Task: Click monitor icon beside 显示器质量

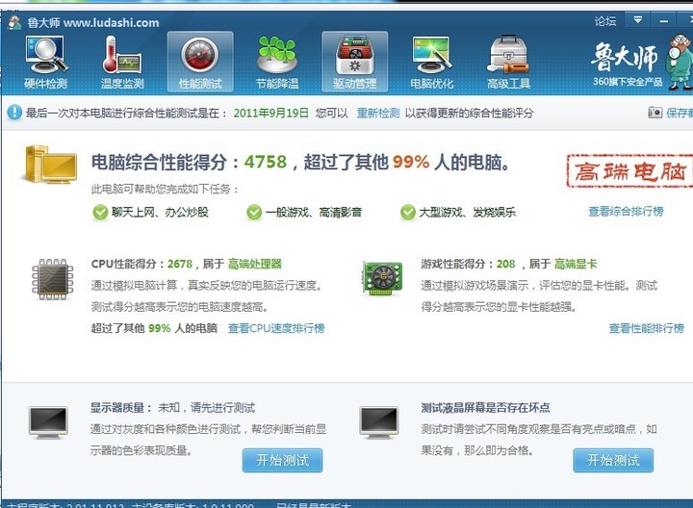Action: (x=48, y=422)
